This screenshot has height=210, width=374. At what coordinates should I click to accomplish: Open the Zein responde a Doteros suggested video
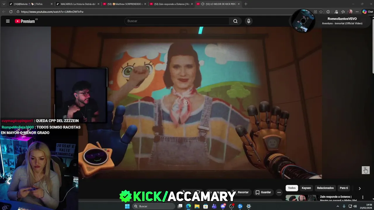339,198
